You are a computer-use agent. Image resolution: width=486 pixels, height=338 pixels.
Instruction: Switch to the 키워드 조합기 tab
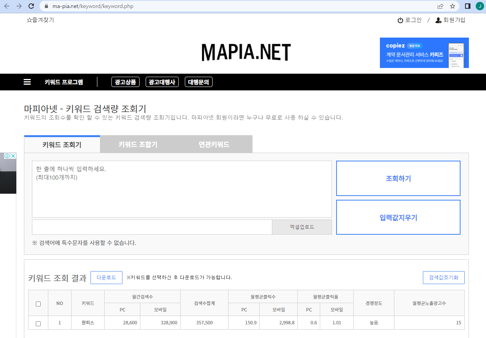coord(138,144)
